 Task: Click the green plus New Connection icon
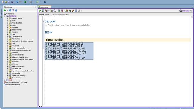5,10
